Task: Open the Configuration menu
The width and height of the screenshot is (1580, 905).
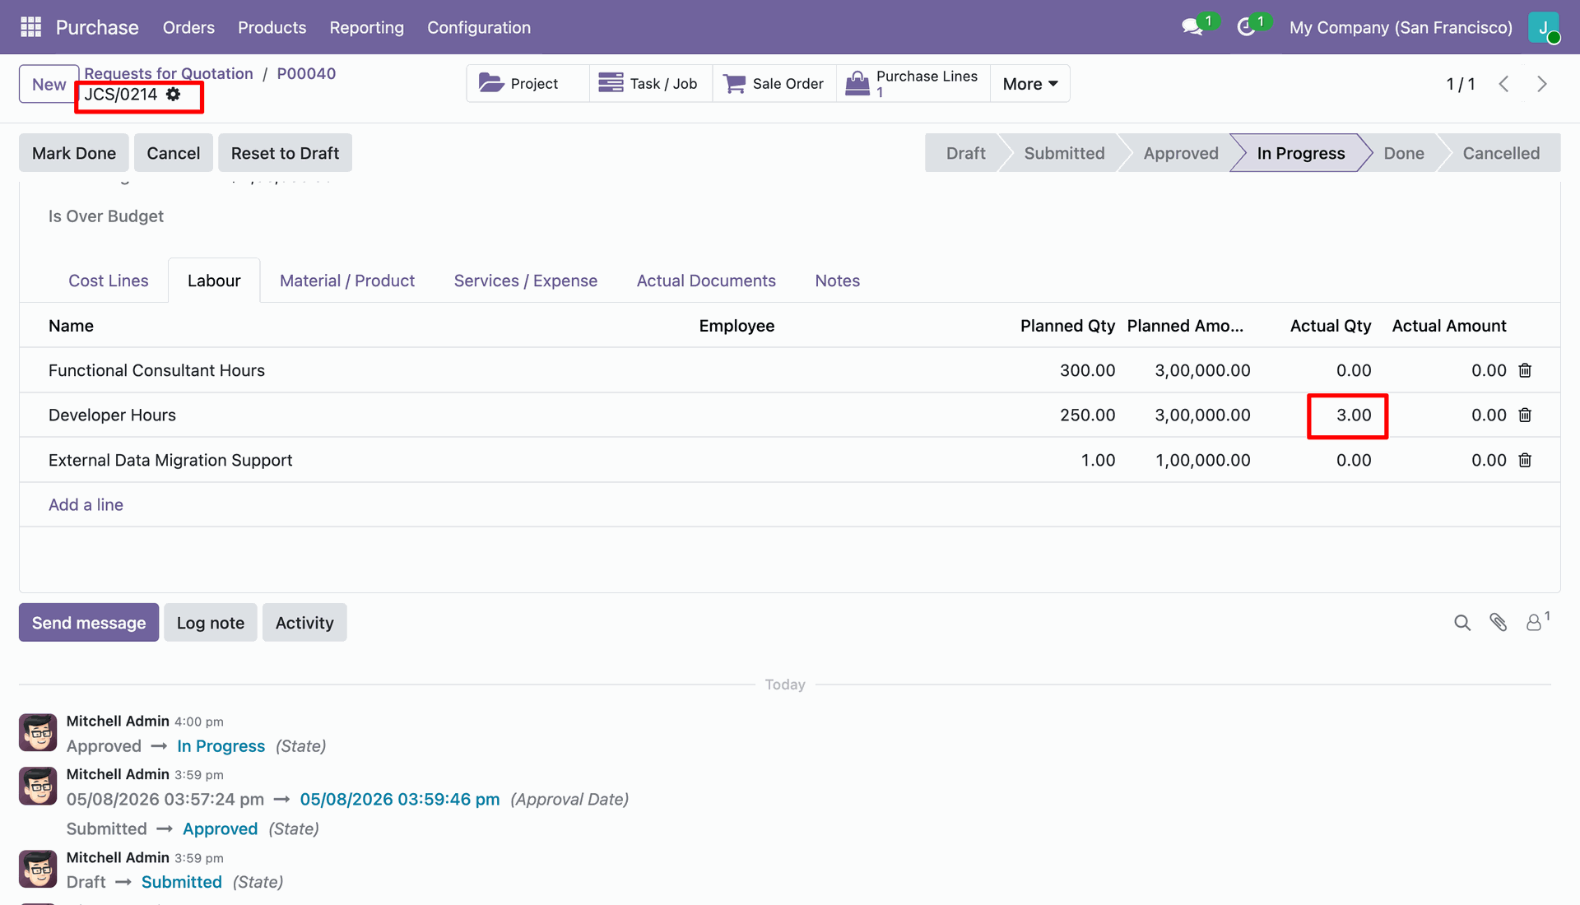Action: [479, 27]
